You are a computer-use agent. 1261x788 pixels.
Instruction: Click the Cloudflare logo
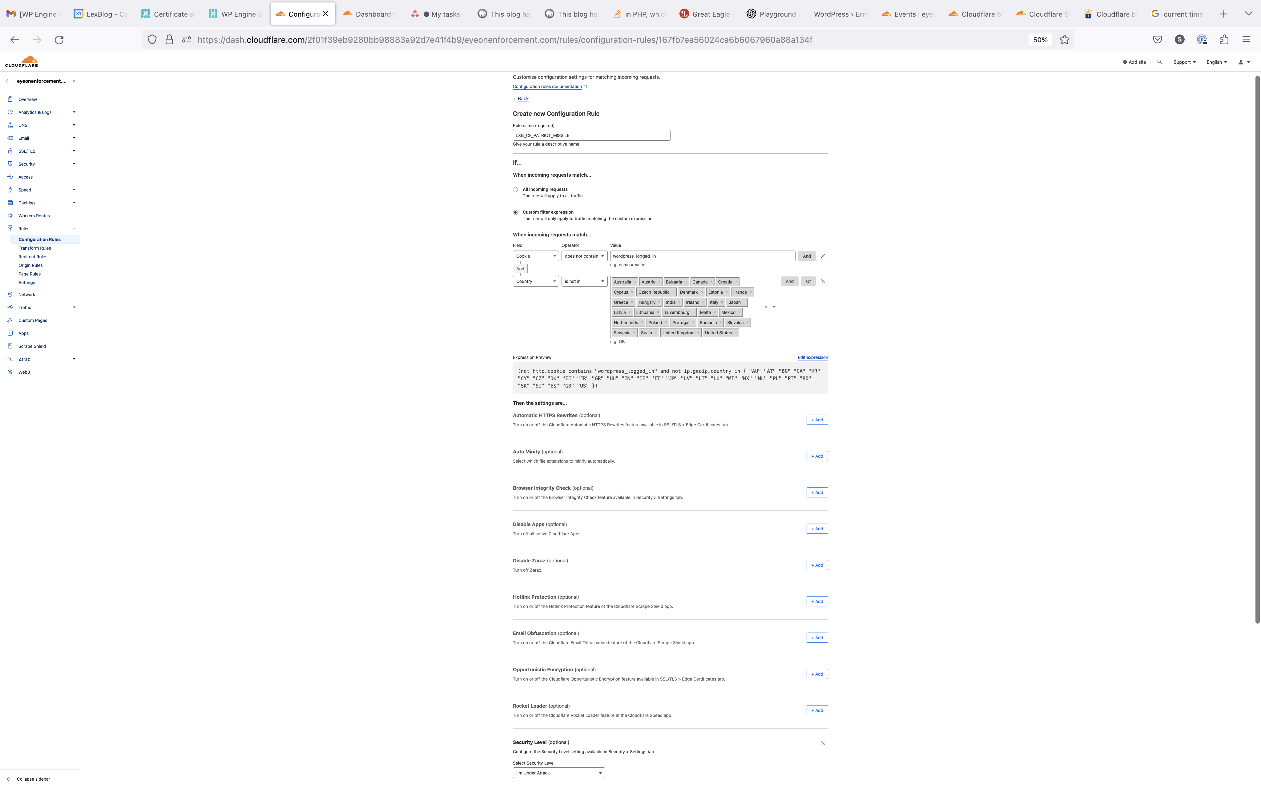[21, 62]
